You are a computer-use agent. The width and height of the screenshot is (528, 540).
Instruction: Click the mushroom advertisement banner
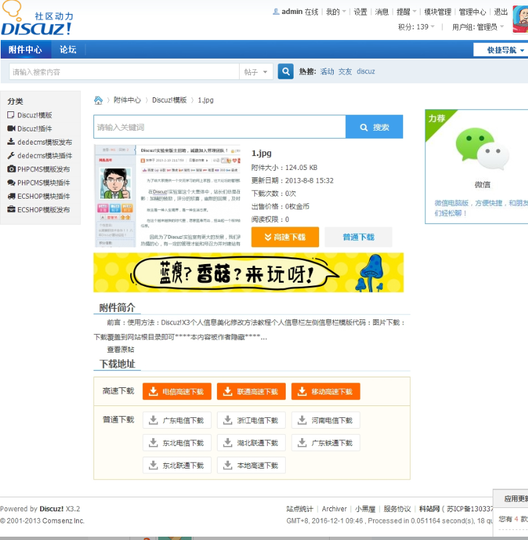(248, 273)
